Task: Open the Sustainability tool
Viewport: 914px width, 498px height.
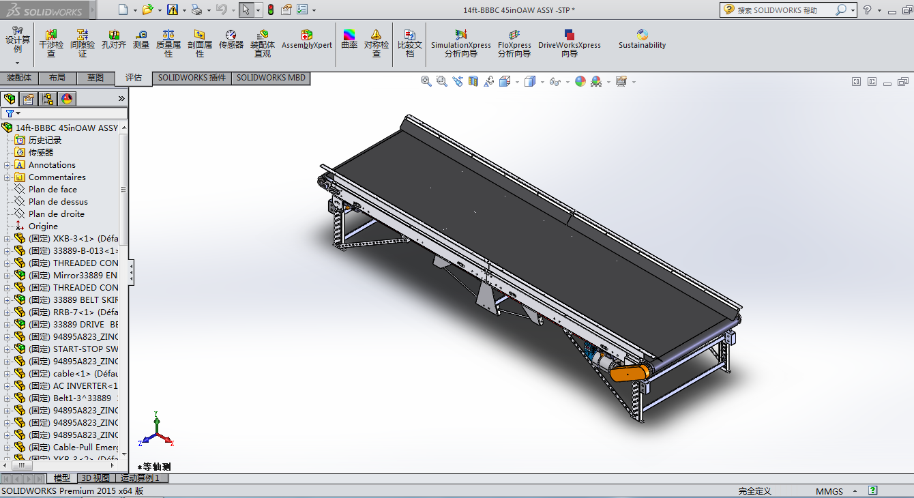Action: click(x=642, y=40)
